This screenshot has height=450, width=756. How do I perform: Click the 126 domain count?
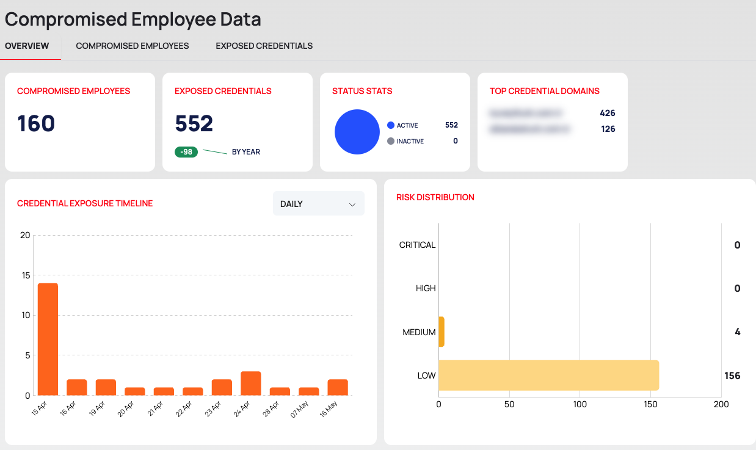(608, 129)
